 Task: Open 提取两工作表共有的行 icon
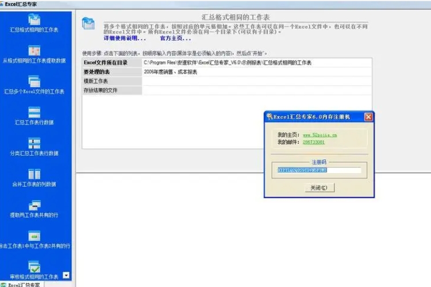[x=34, y=205]
